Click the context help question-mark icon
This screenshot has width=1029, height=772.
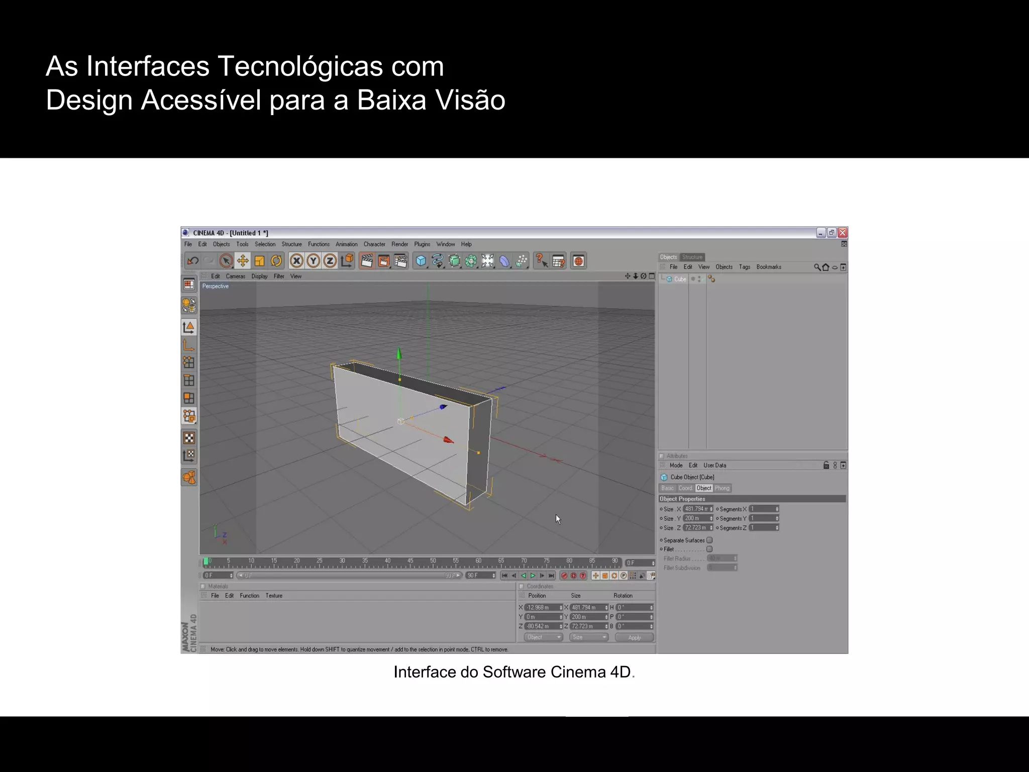[x=542, y=261]
